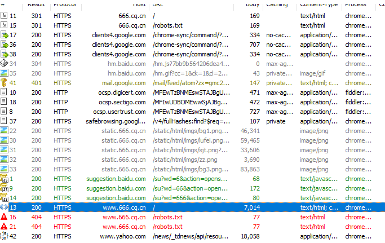Image resolution: width=385 pixels, height=243 pixels.
Task: Click the 404 result of session 16
Action: tap(36, 217)
